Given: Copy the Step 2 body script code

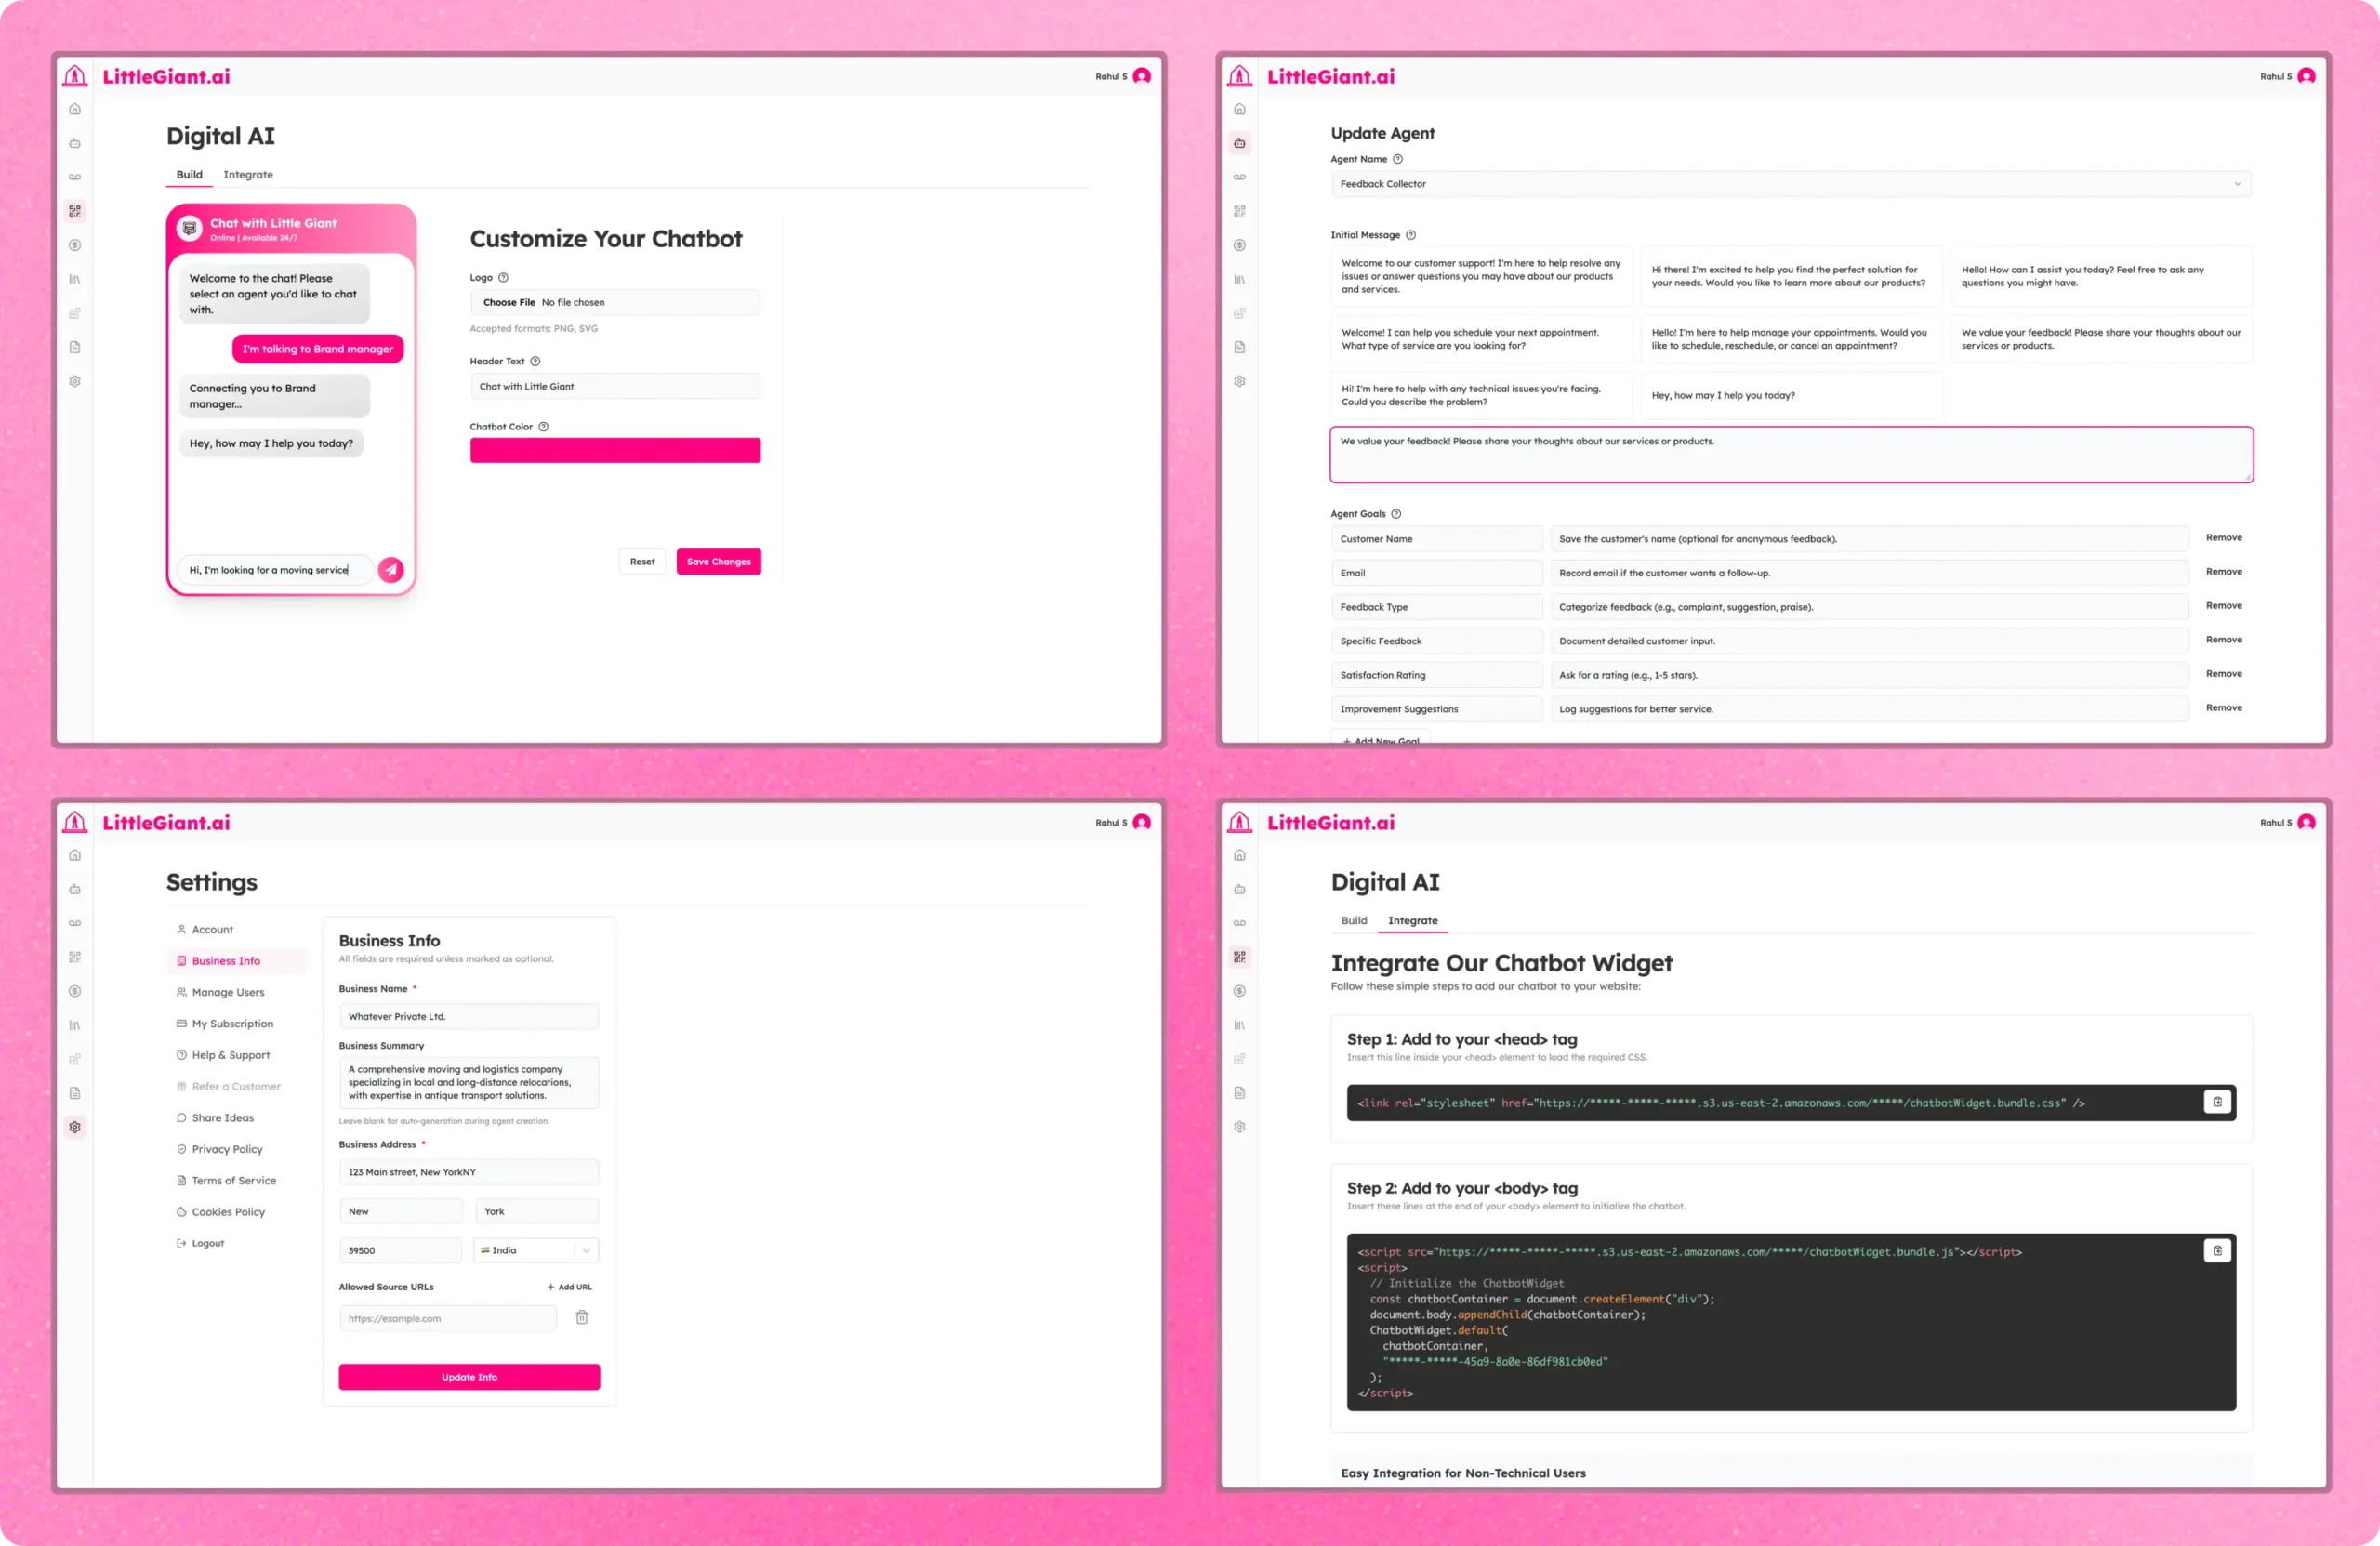Looking at the screenshot, I should point(2216,1250).
